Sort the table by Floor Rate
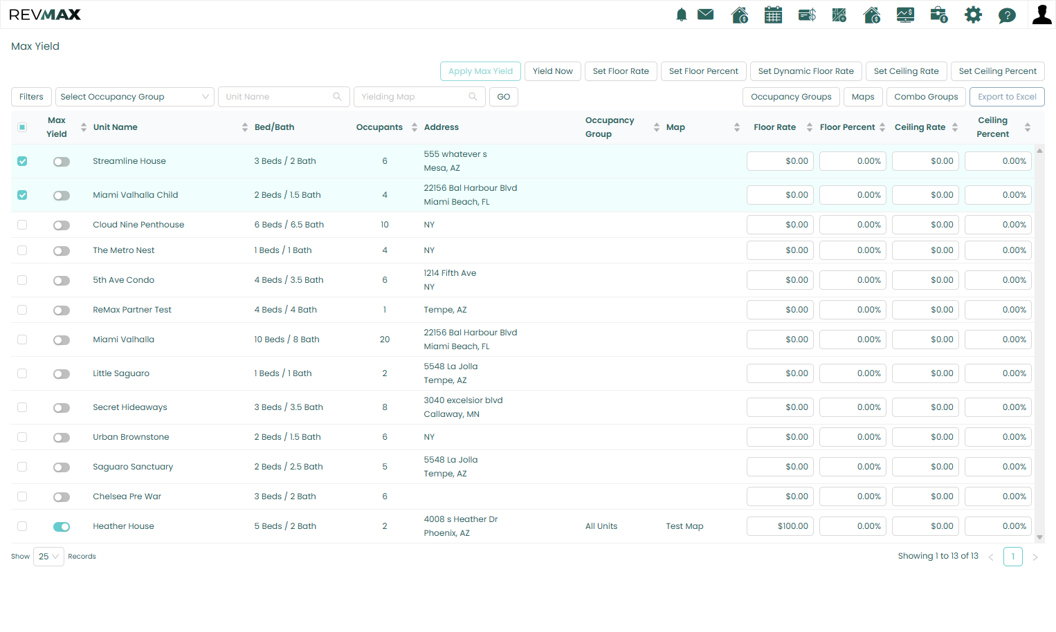This screenshot has height=632, width=1056. coord(810,127)
